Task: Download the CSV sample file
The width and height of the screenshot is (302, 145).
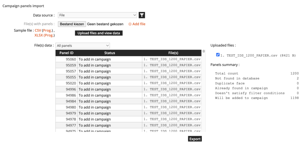Action: click(38, 31)
